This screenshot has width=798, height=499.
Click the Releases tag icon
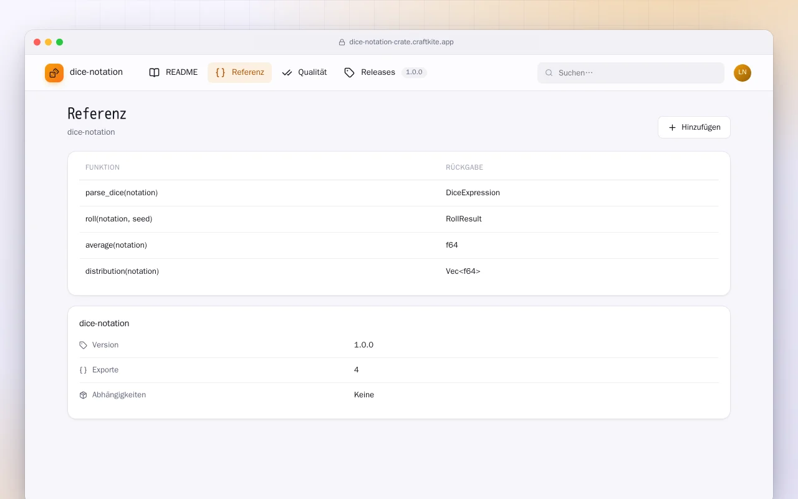coord(350,72)
